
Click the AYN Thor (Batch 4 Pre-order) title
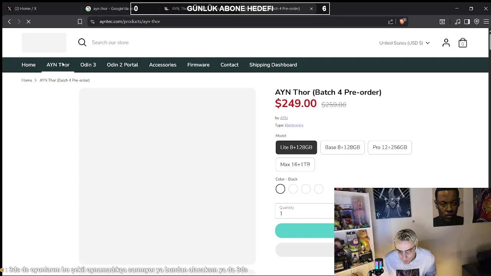tap(328, 92)
